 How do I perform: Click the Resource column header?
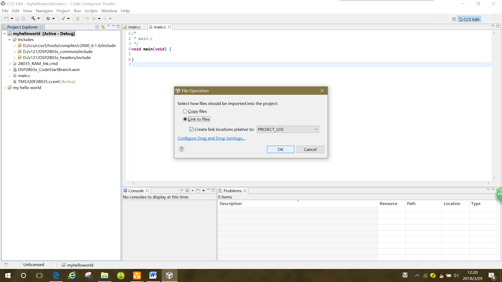point(391,204)
